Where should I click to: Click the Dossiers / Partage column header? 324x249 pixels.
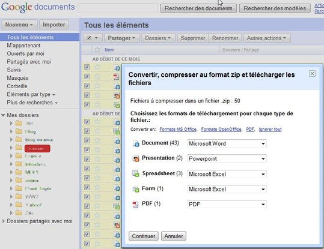point(240,50)
